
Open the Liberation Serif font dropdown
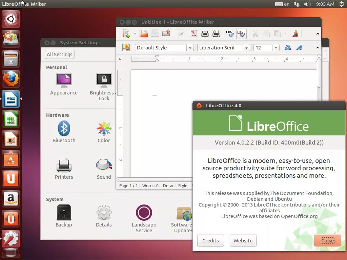tap(246, 48)
